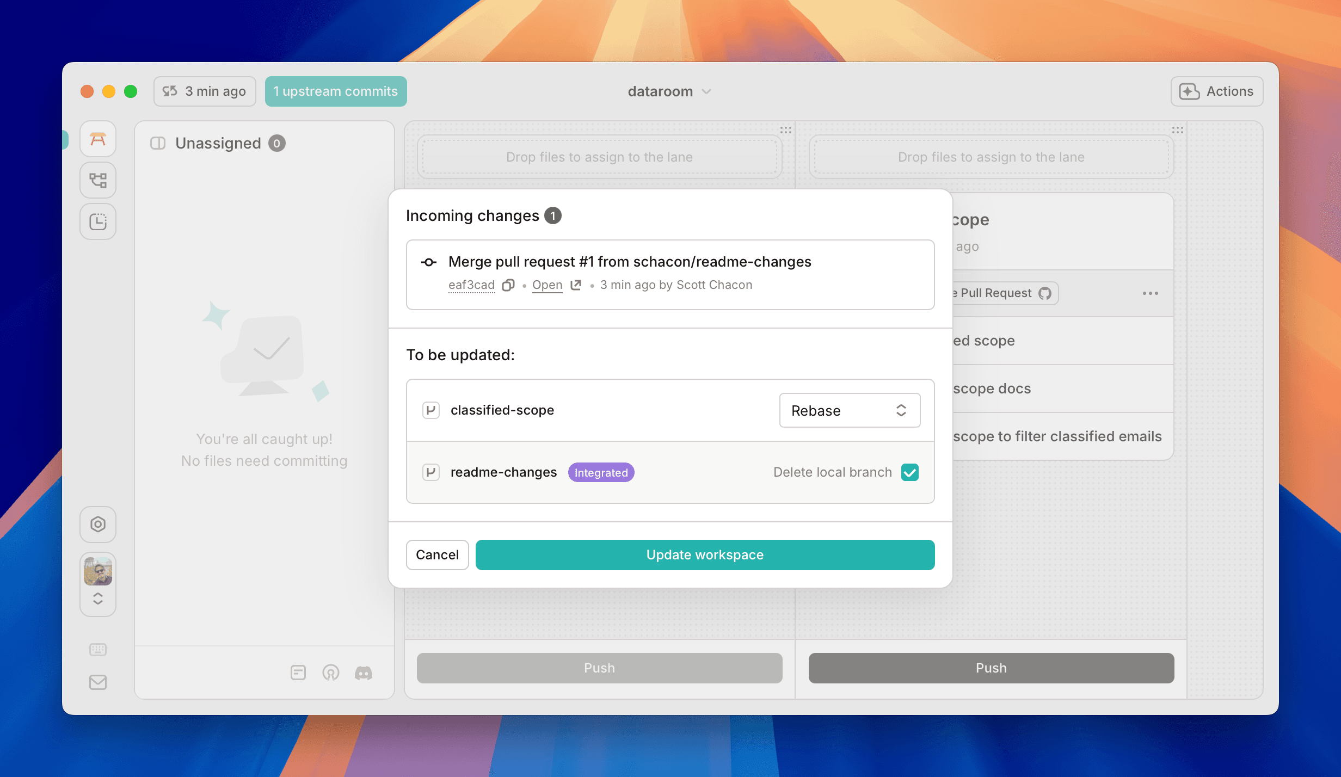Select the Workspace view icon in sidebar

98,139
